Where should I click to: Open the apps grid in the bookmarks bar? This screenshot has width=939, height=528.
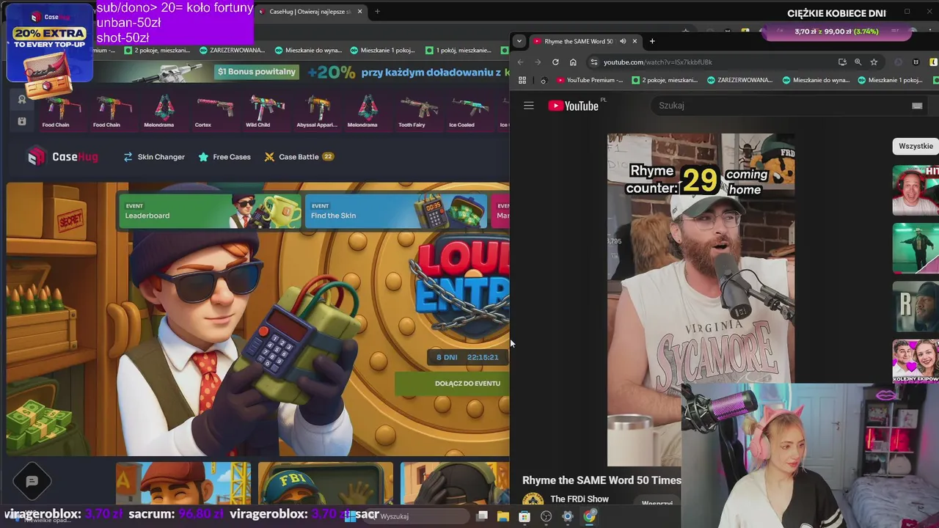522,80
